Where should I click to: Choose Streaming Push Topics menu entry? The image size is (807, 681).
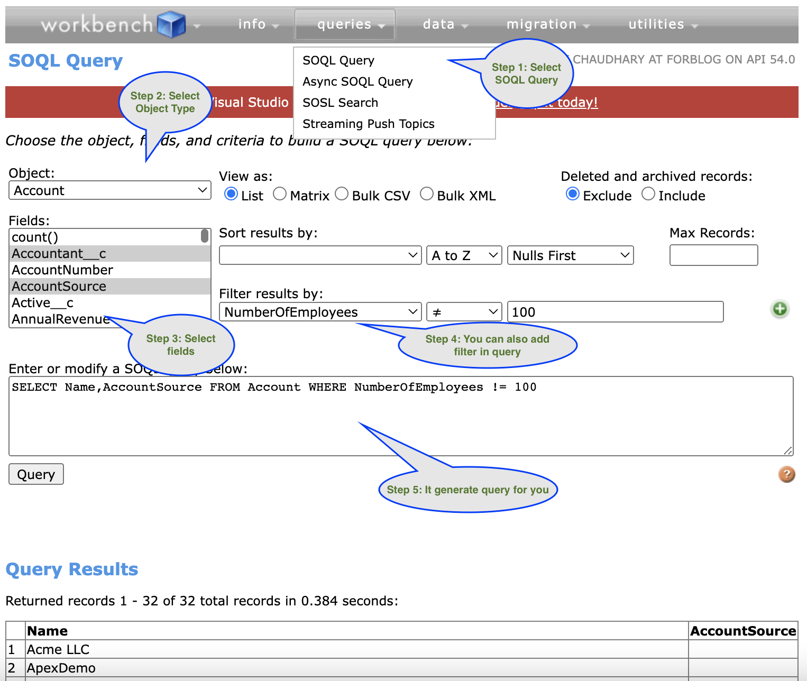point(369,124)
